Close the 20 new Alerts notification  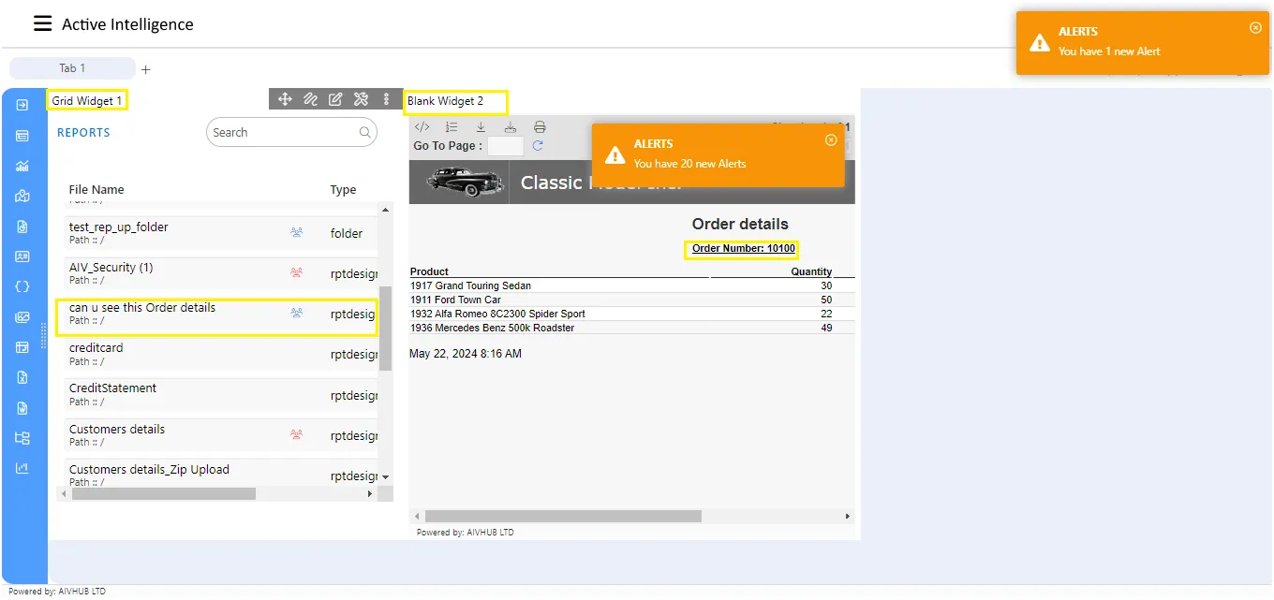[x=831, y=140]
